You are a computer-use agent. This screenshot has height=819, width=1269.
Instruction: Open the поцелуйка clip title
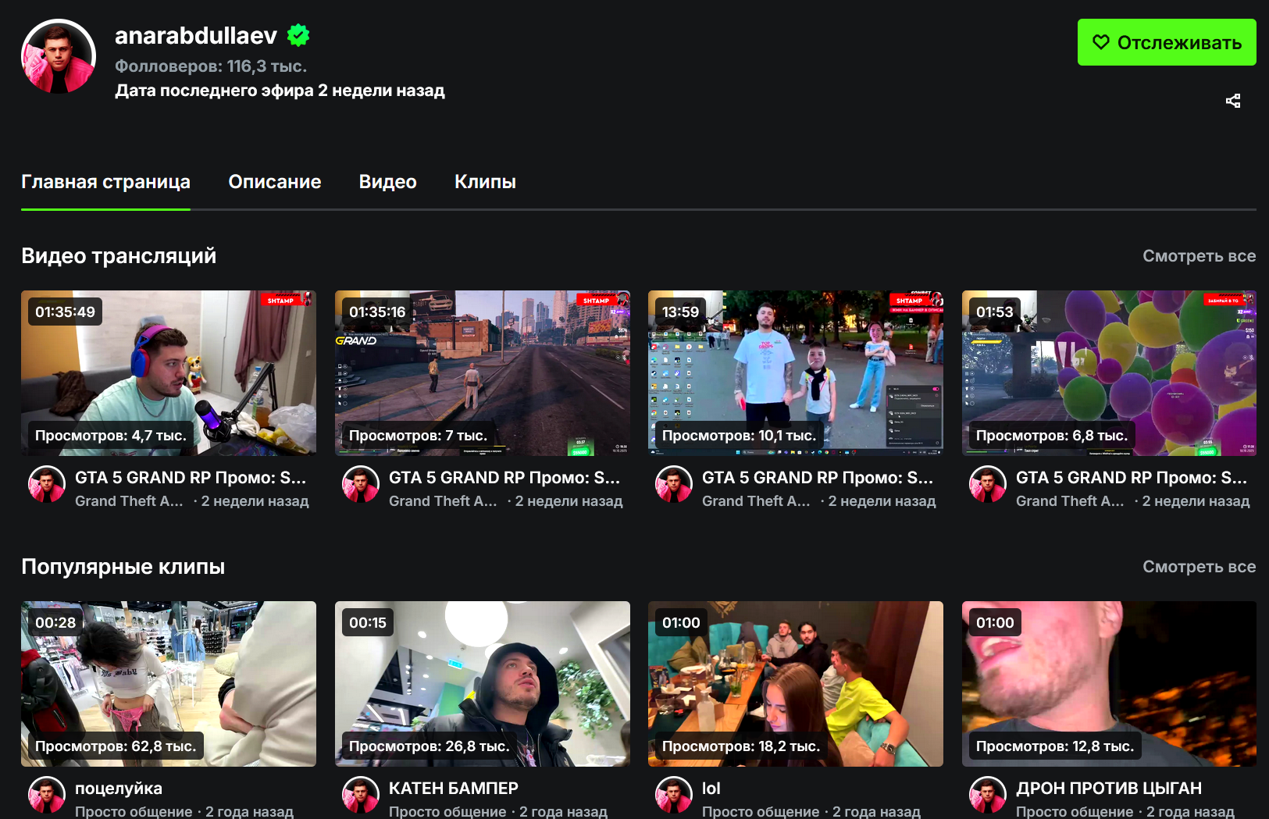click(x=119, y=789)
